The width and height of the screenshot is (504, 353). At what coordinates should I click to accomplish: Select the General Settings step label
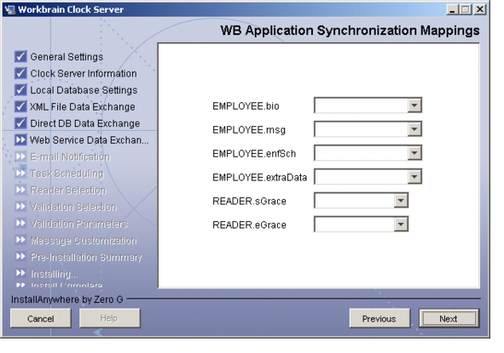click(x=67, y=57)
